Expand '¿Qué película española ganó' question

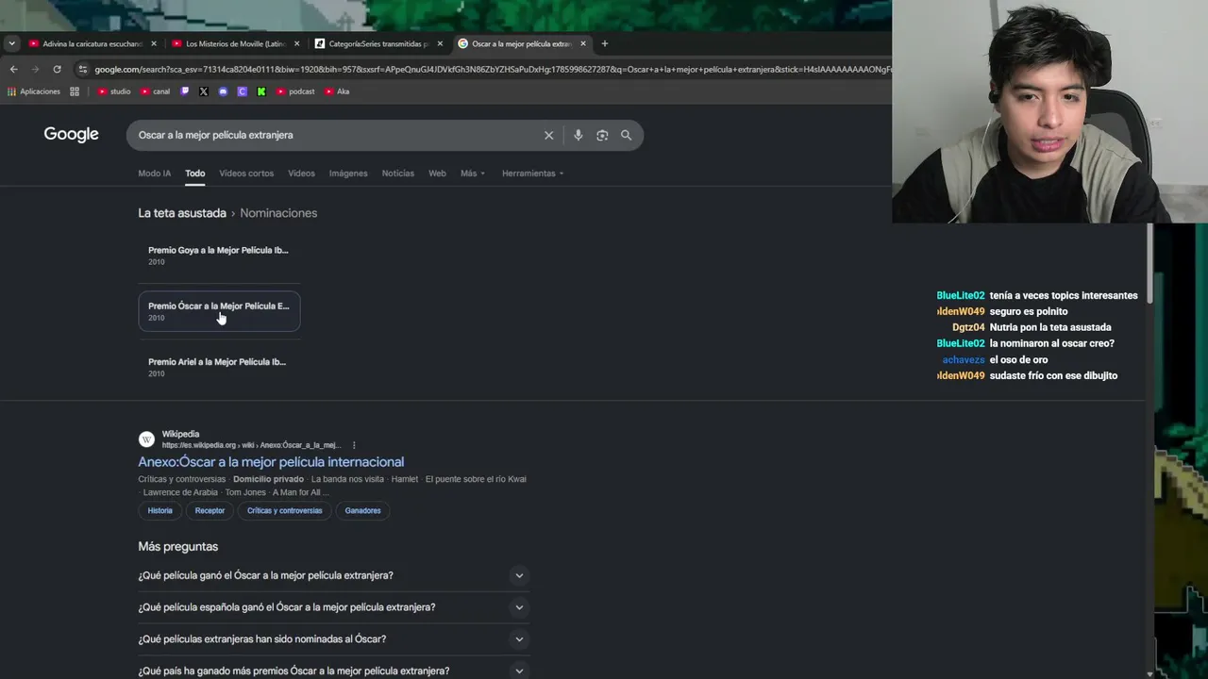click(x=333, y=607)
